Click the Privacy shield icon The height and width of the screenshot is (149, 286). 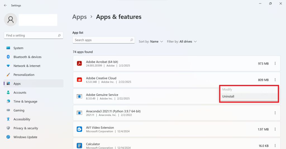(x=8, y=128)
